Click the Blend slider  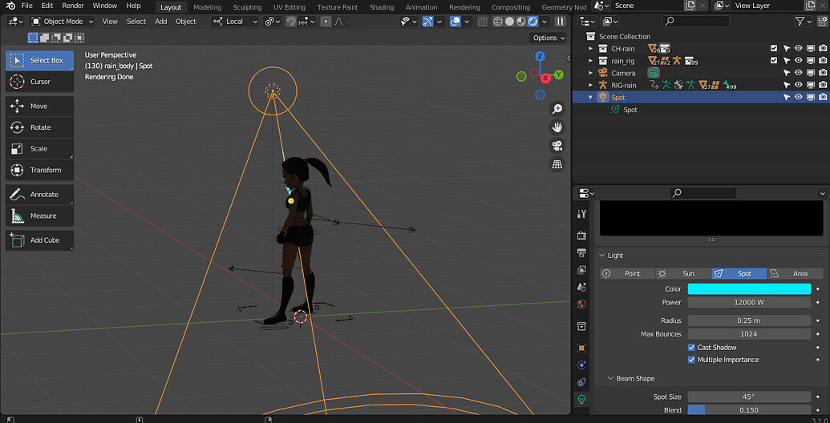point(749,410)
